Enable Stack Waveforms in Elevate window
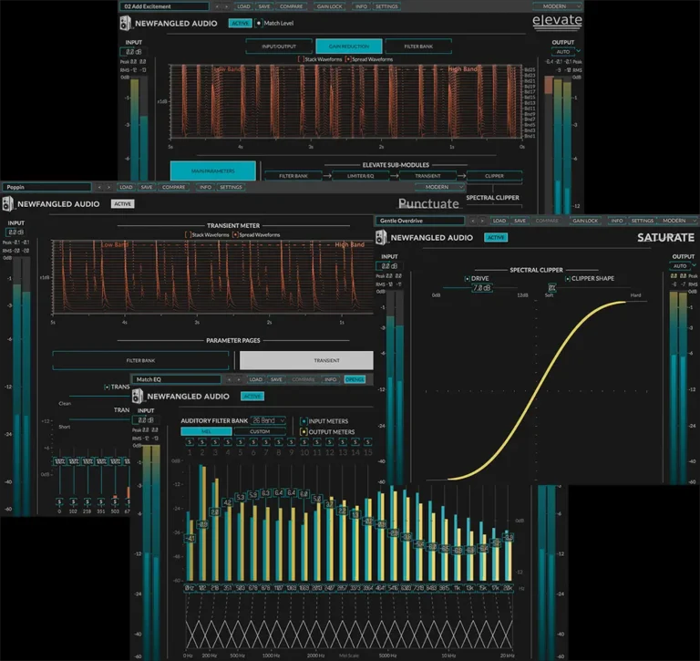700x661 pixels. point(301,59)
